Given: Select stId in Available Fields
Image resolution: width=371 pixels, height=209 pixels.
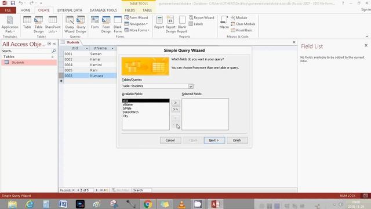Looking at the screenshot, I should coord(146,100).
